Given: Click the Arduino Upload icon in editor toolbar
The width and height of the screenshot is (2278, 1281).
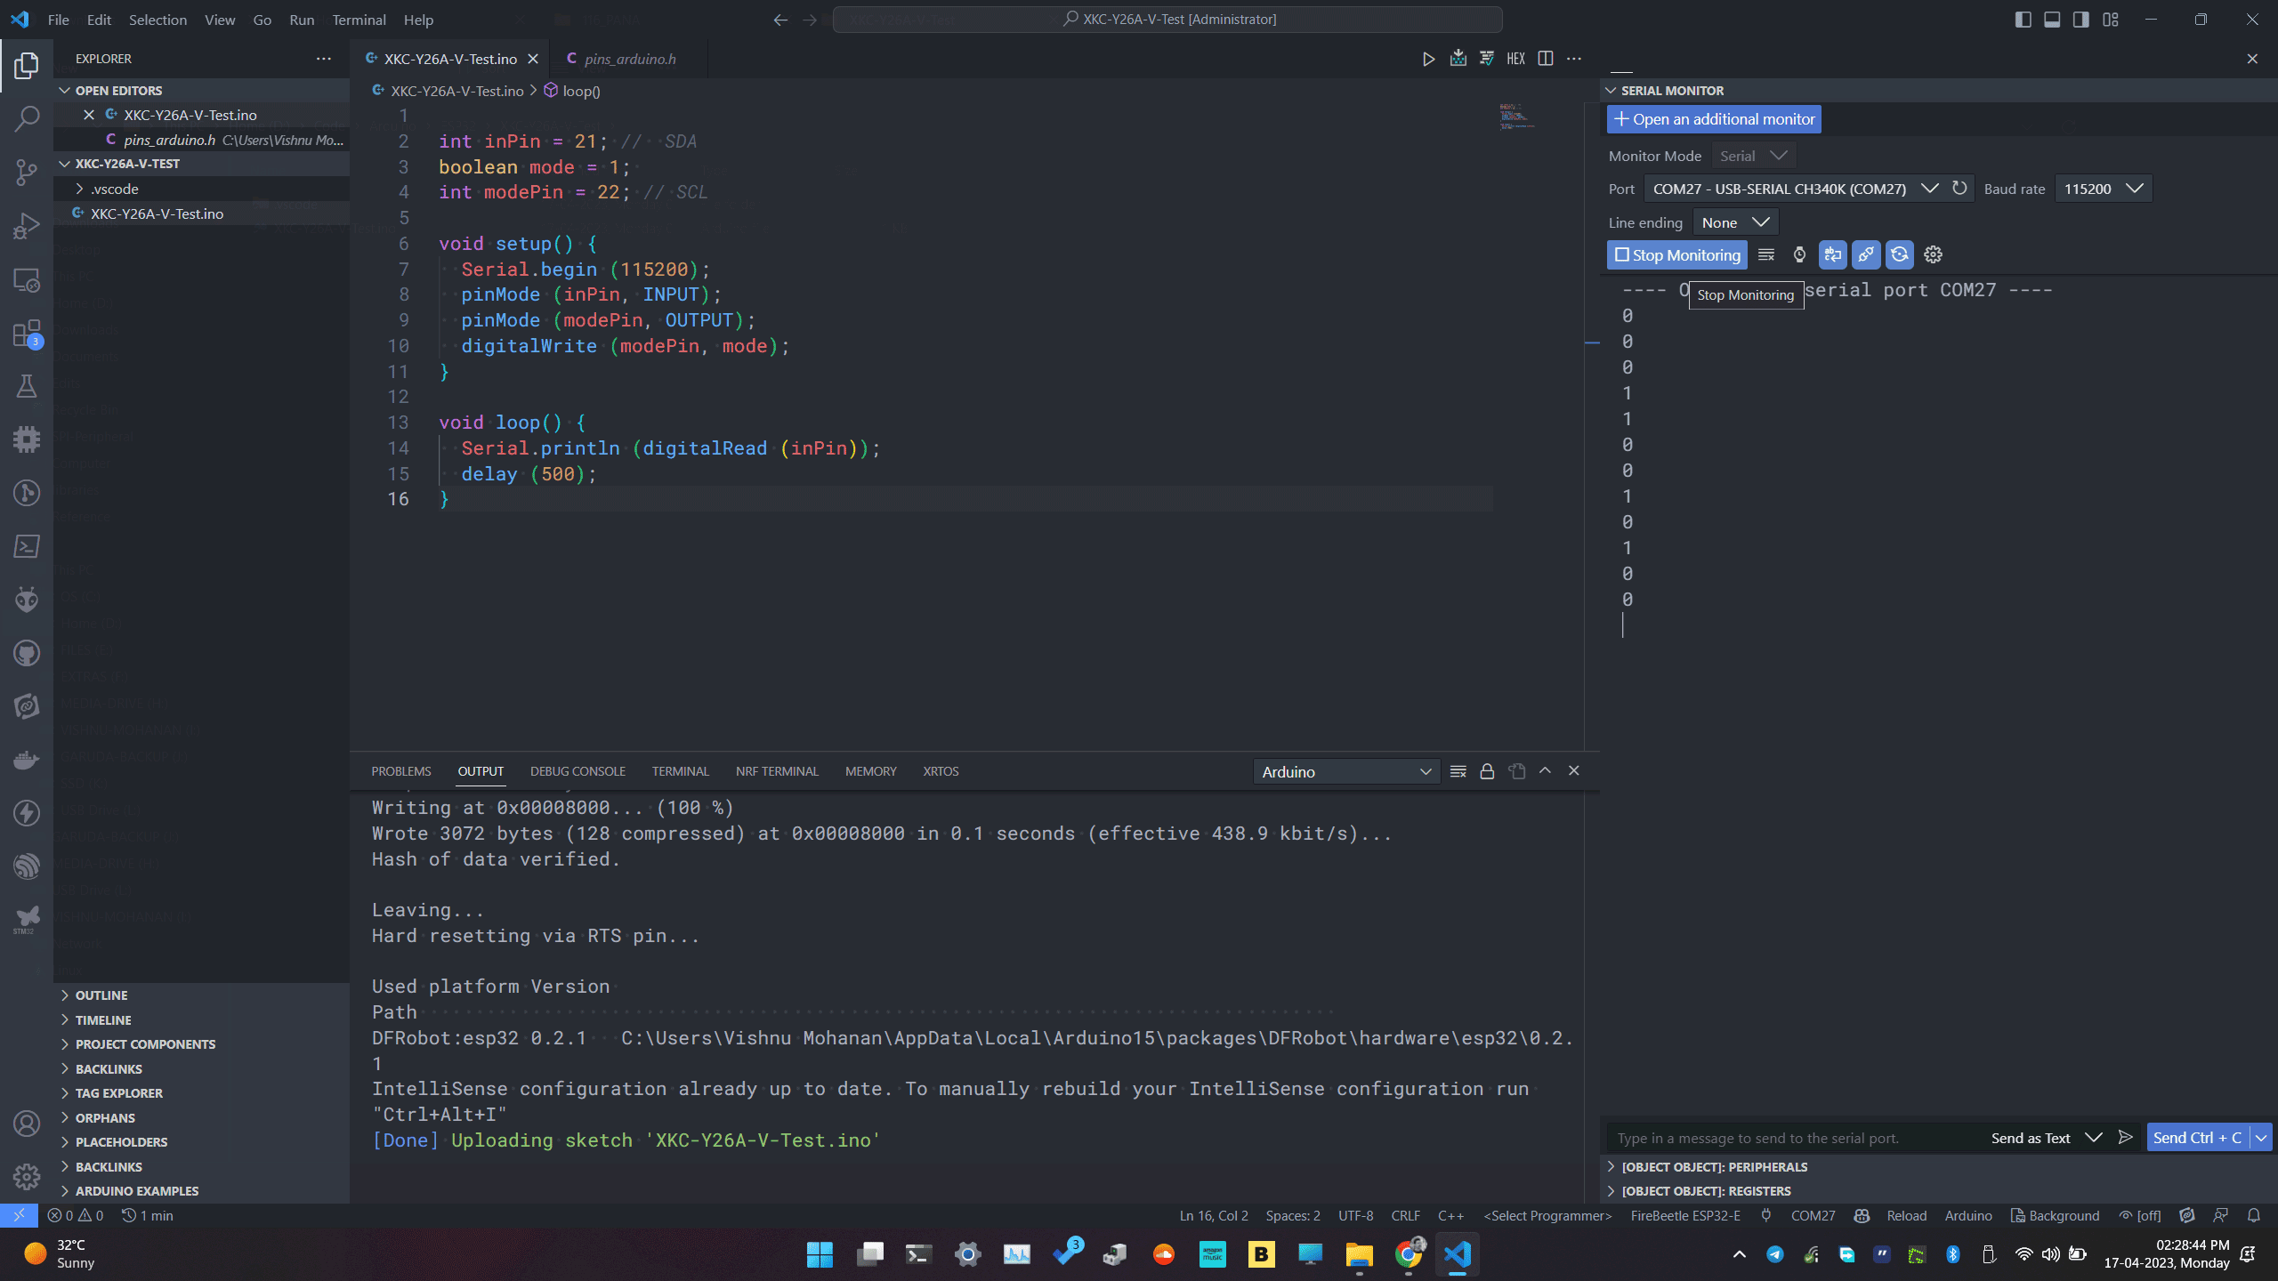Looking at the screenshot, I should pyautogui.click(x=1458, y=59).
